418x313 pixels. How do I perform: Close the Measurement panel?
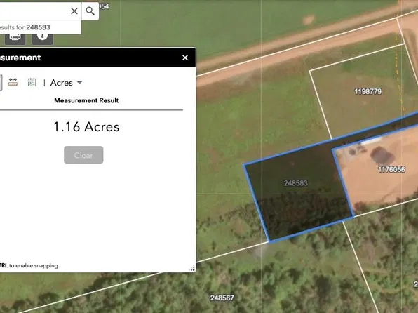click(185, 58)
